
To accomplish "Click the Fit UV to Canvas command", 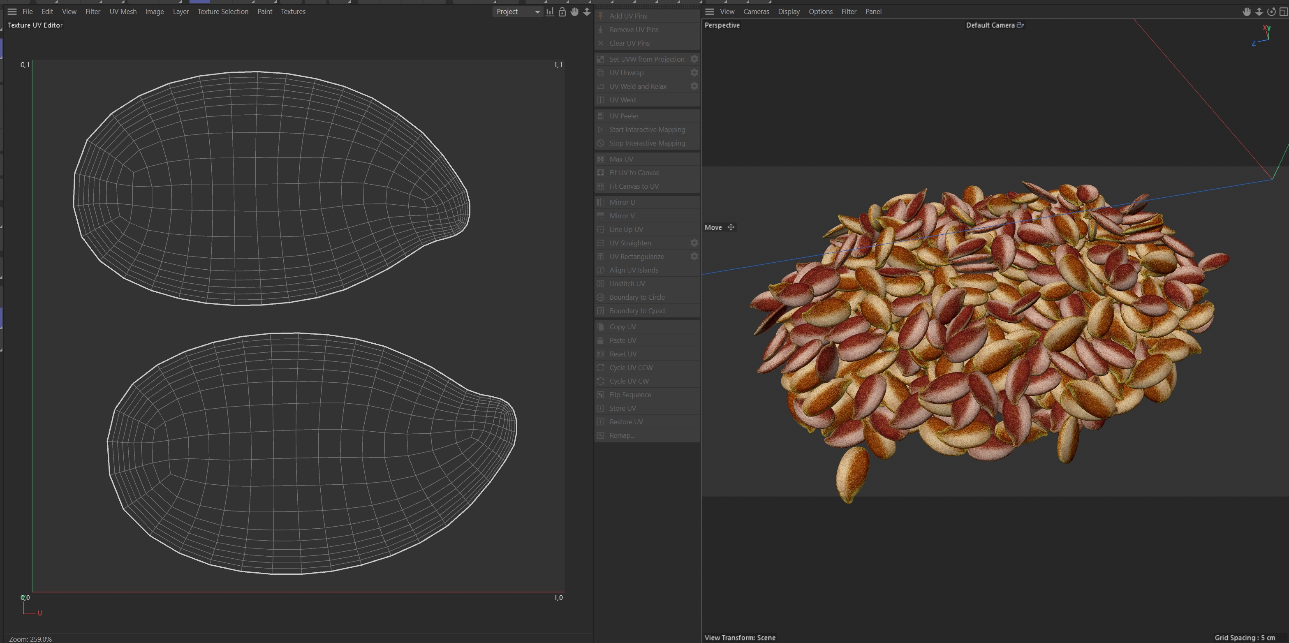I will pyautogui.click(x=634, y=173).
